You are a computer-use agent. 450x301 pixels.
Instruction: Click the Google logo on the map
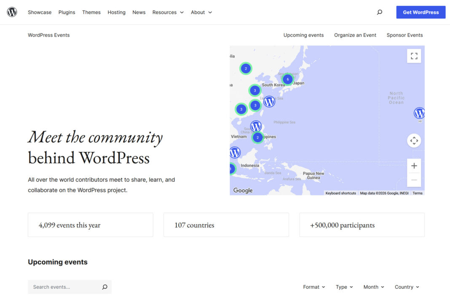click(243, 190)
